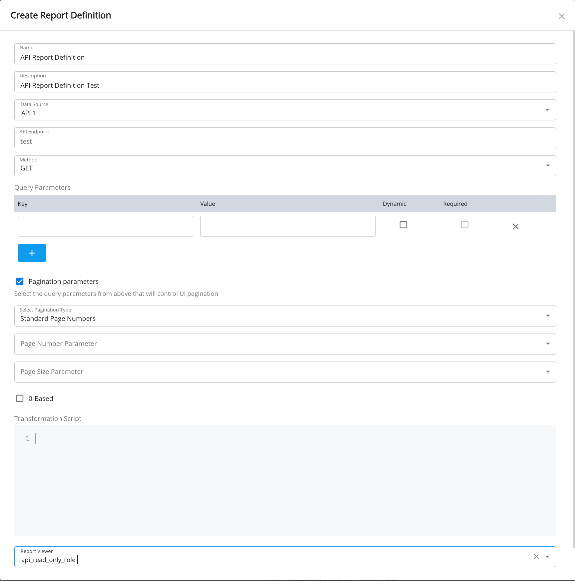
Task: Click the Value input in Query Parameters
Action: point(287,226)
